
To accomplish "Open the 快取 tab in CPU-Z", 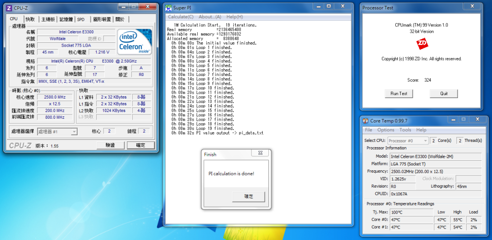I will point(30,19).
